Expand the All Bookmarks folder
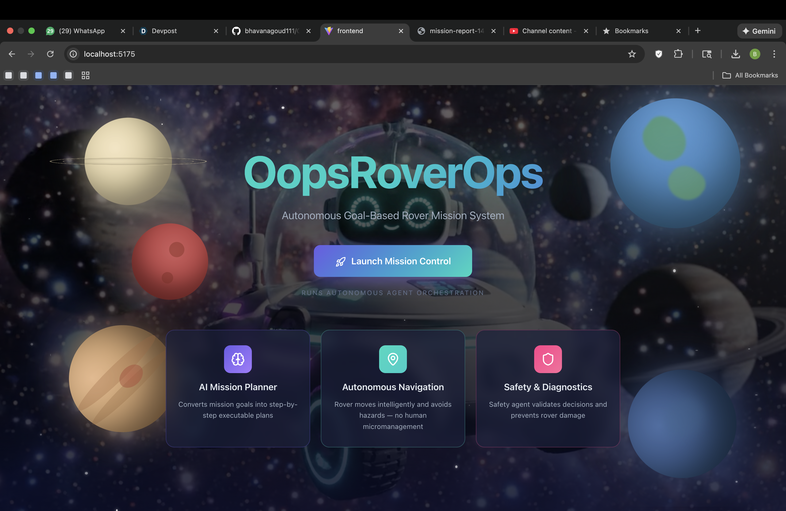Image resolution: width=786 pixels, height=511 pixels. click(x=750, y=75)
